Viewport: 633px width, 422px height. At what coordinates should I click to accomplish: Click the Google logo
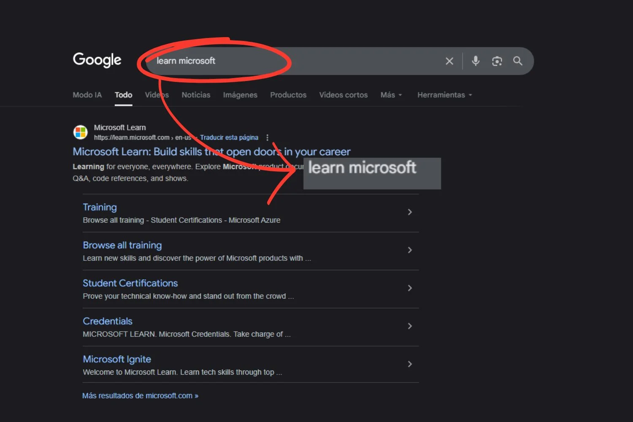pos(97,60)
